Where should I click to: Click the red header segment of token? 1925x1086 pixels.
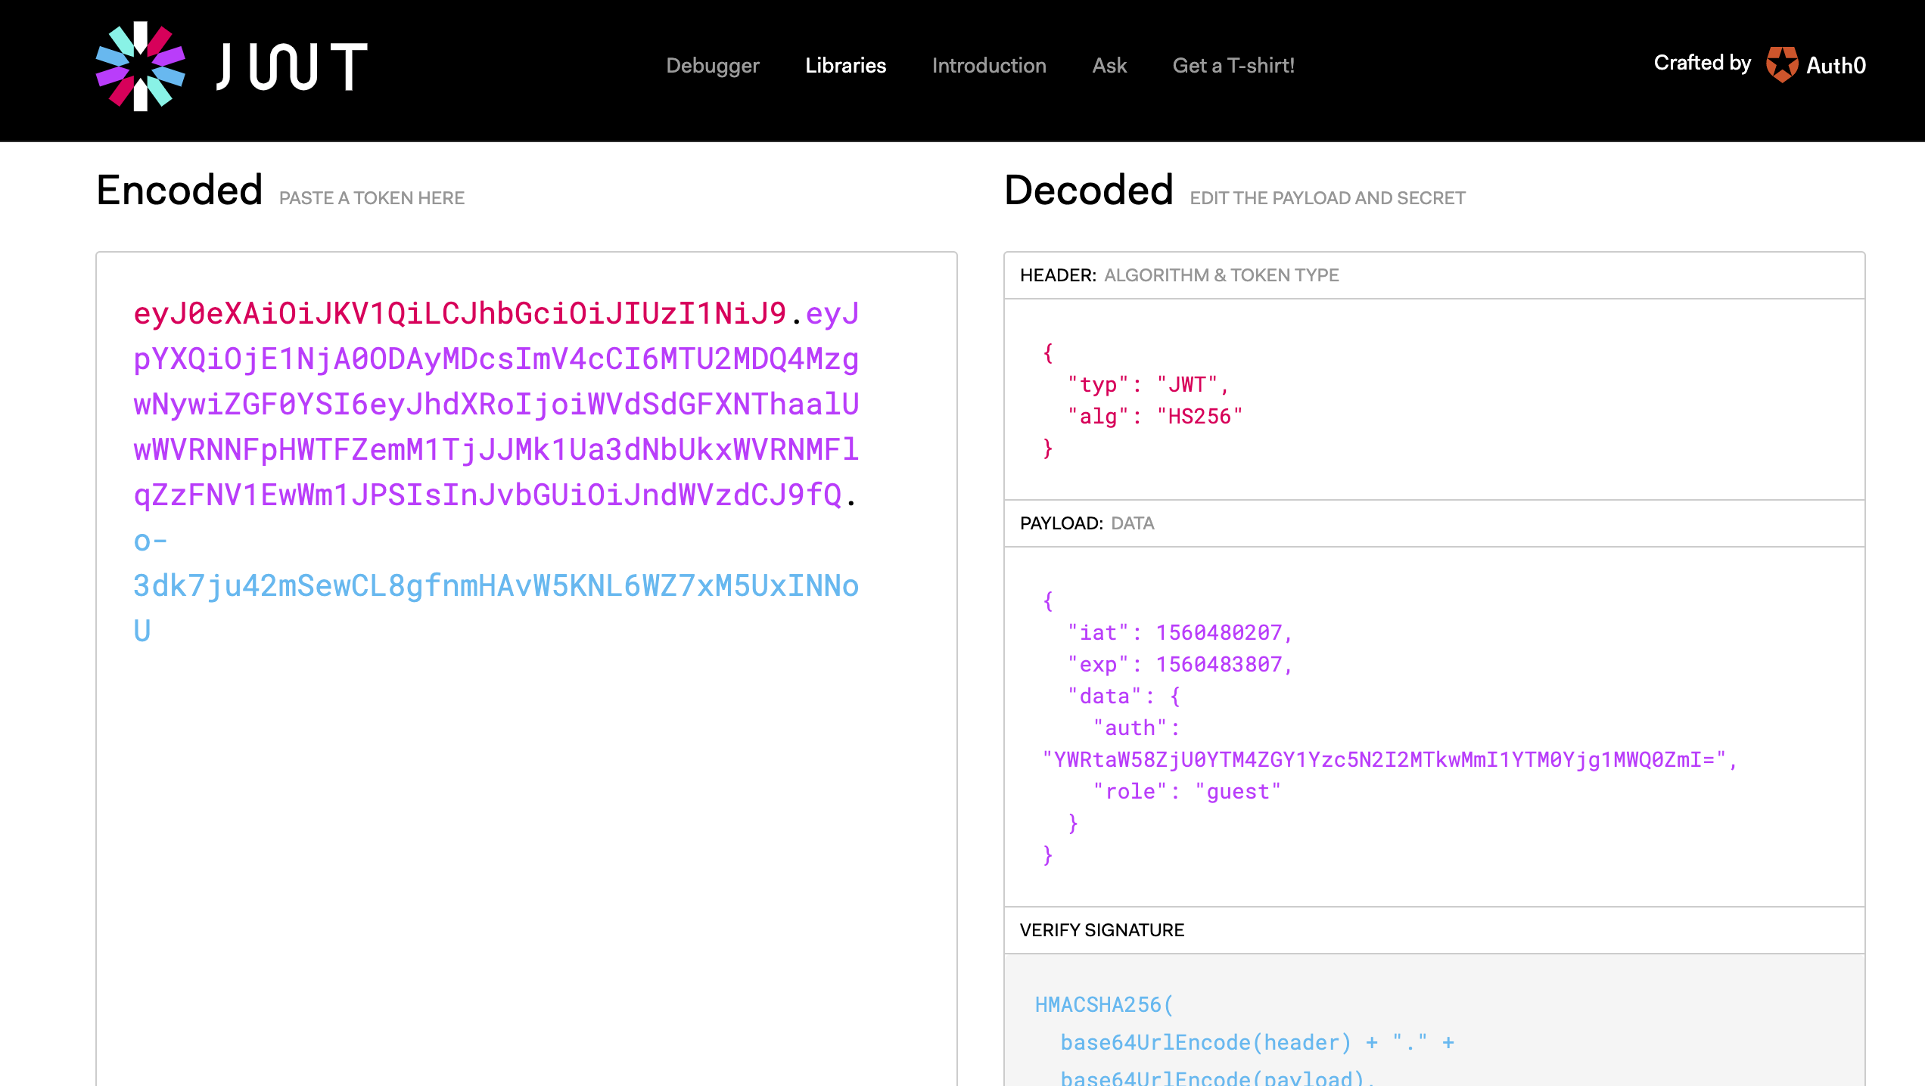[460, 314]
